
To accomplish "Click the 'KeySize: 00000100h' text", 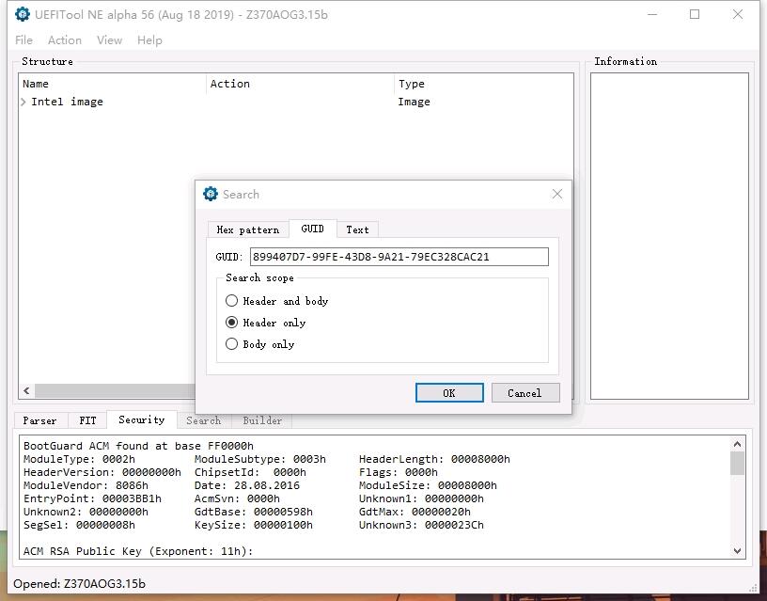I will pyautogui.click(x=254, y=525).
